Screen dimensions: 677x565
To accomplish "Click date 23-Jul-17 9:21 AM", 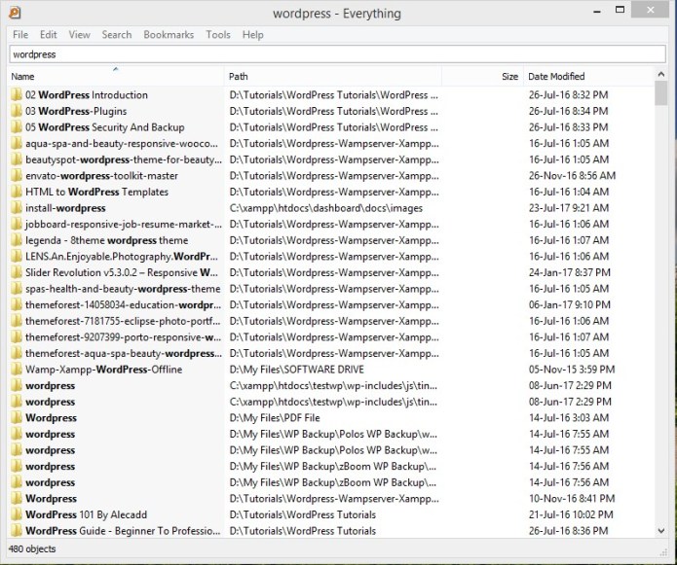I will 569,208.
